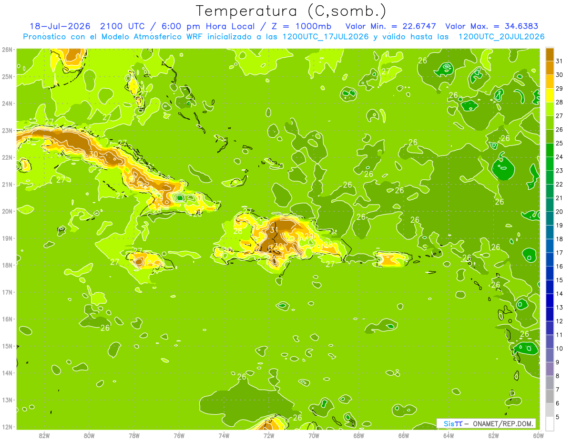
Task: Click the legend value label "31"
Action: click(x=560, y=61)
